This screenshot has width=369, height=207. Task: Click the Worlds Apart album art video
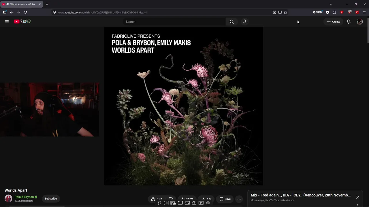[x=184, y=106]
